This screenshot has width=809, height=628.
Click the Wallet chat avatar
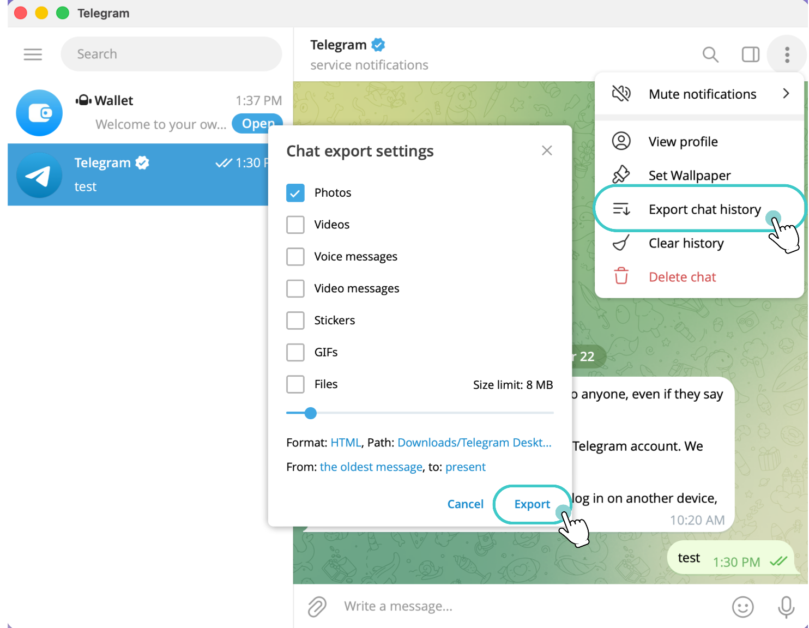click(x=39, y=113)
